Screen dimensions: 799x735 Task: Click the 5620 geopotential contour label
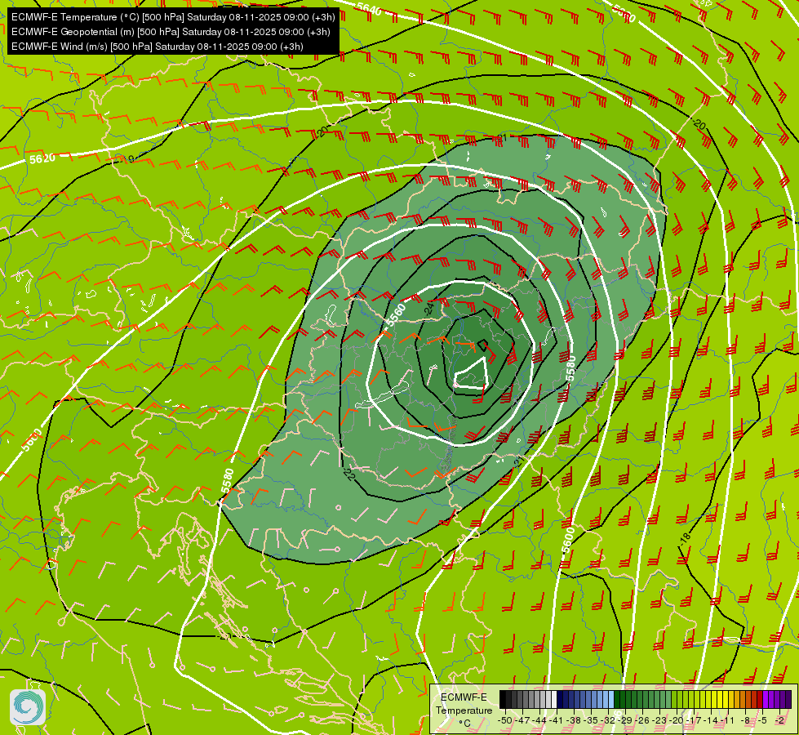pos(42,158)
